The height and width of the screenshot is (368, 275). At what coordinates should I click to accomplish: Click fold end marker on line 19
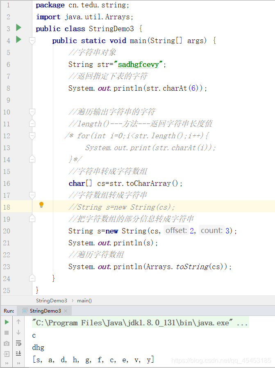[x=32, y=219]
